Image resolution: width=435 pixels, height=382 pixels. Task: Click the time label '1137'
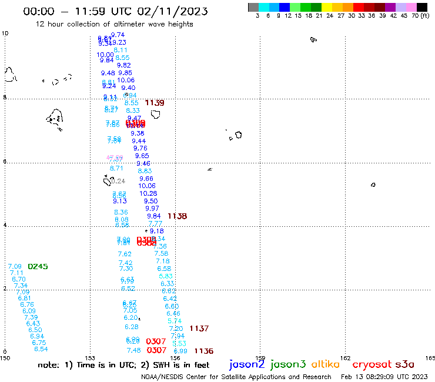[199, 329]
